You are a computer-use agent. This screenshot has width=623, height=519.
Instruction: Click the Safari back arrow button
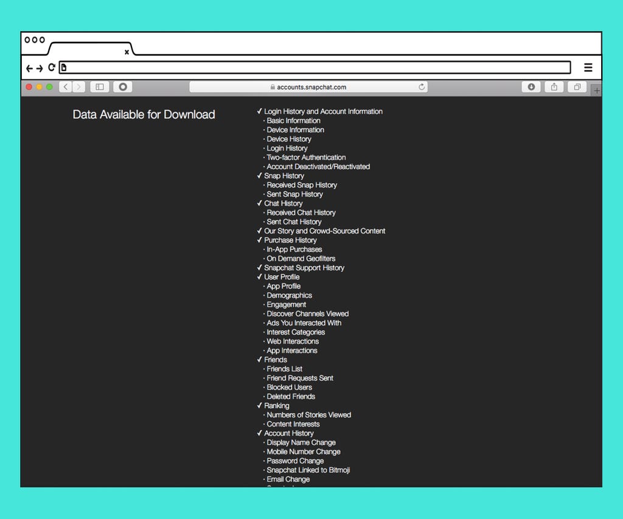click(66, 87)
